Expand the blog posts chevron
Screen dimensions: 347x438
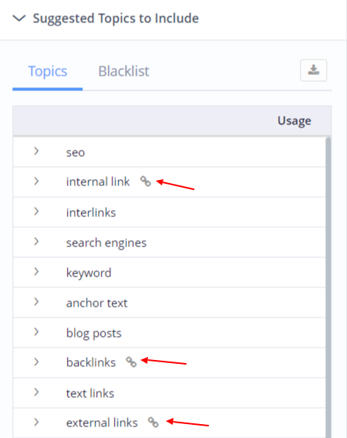point(36,332)
